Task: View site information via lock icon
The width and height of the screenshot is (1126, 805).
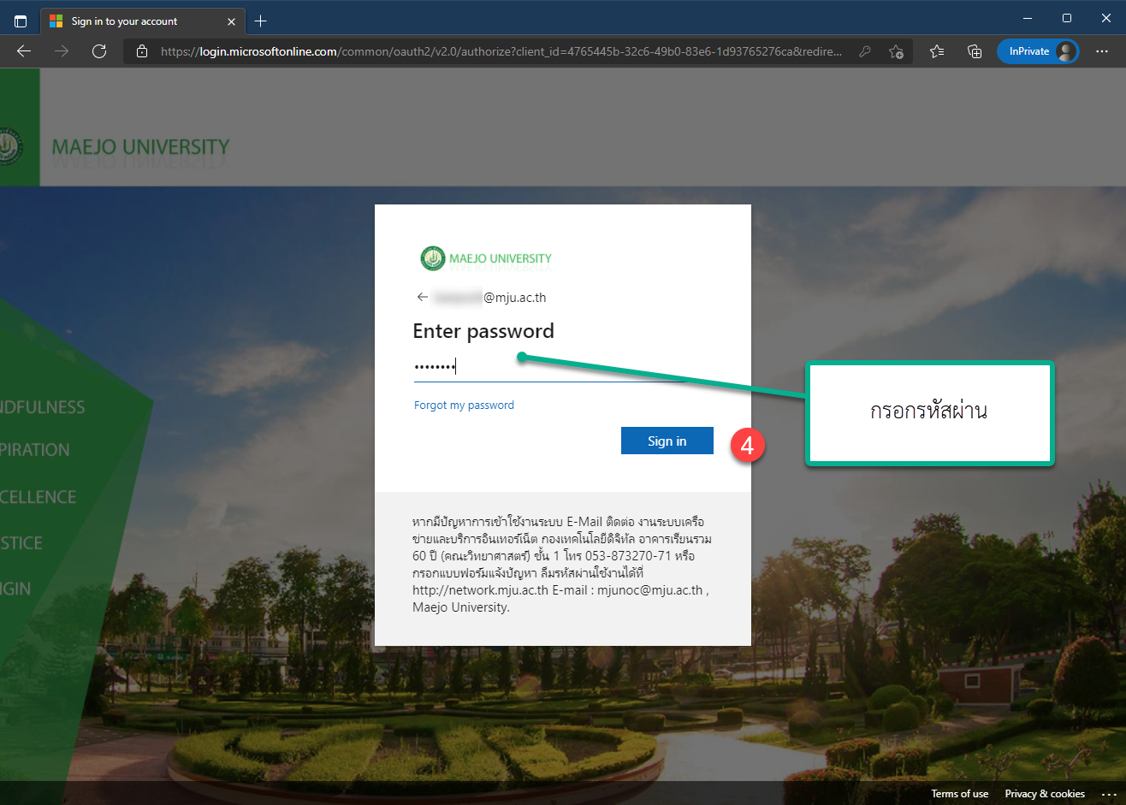Action: point(142,51)
